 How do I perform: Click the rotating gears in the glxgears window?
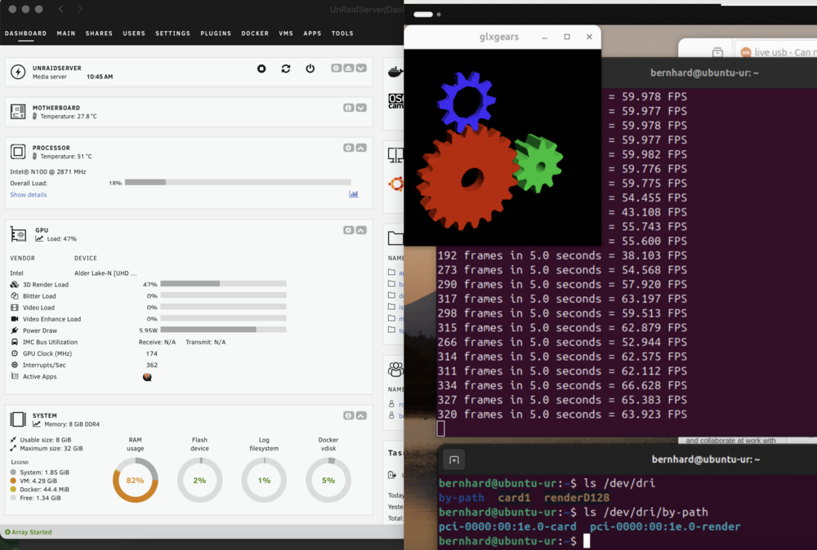click(x=489, y=151)
